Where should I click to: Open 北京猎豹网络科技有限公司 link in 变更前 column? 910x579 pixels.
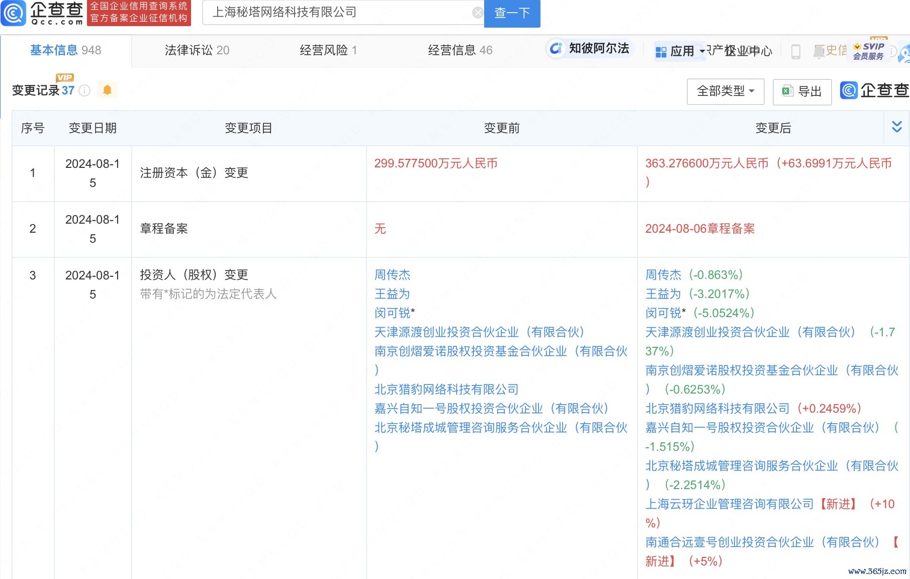[x=446, y=390]
